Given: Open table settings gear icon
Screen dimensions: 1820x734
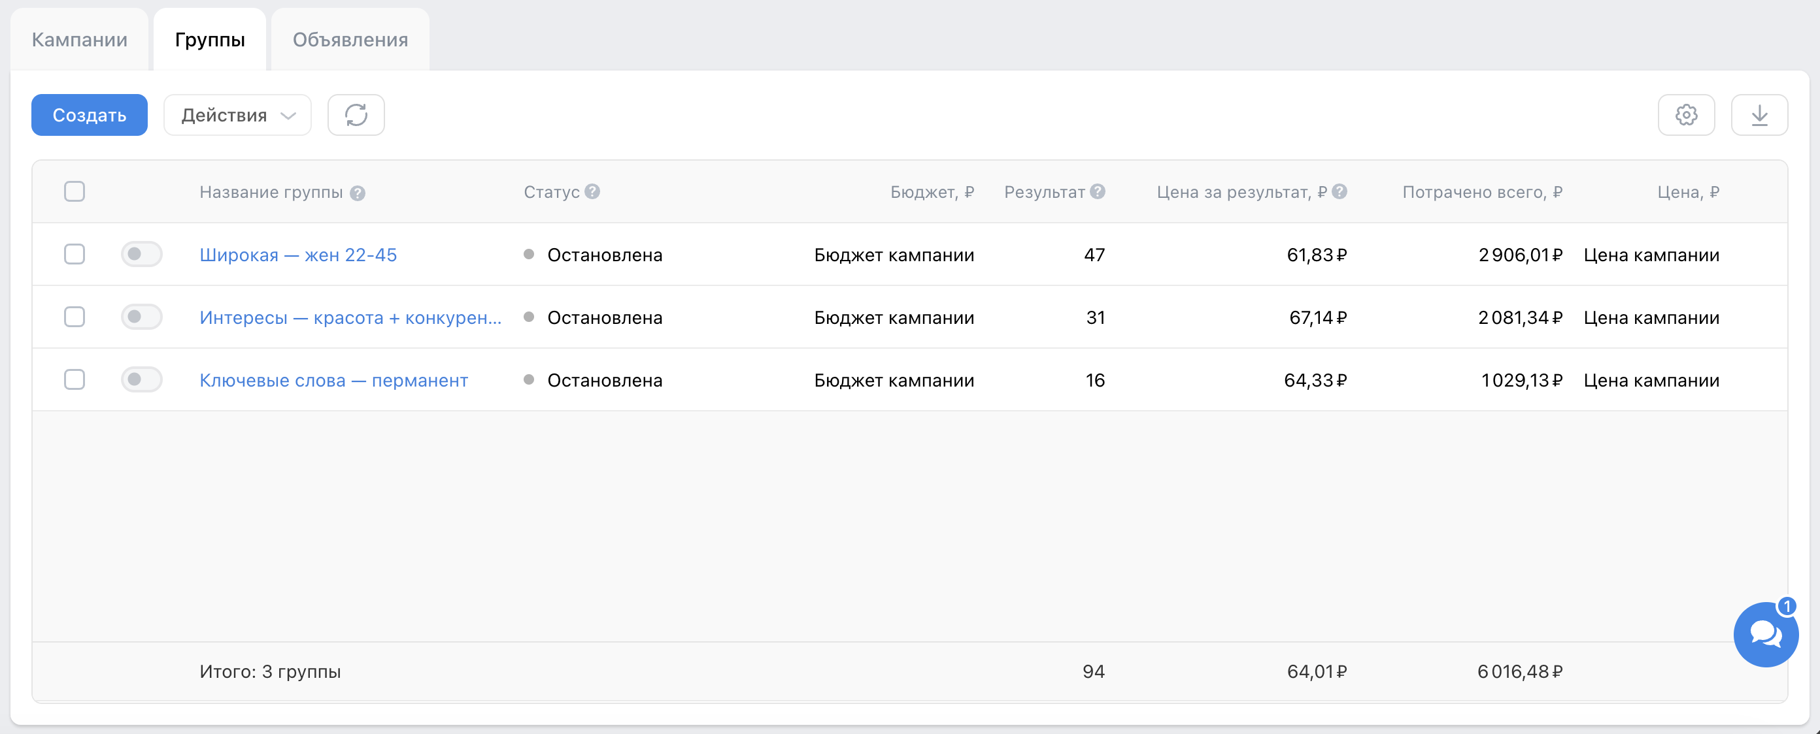Looking at the screenshot, I should coord(1686,114).
